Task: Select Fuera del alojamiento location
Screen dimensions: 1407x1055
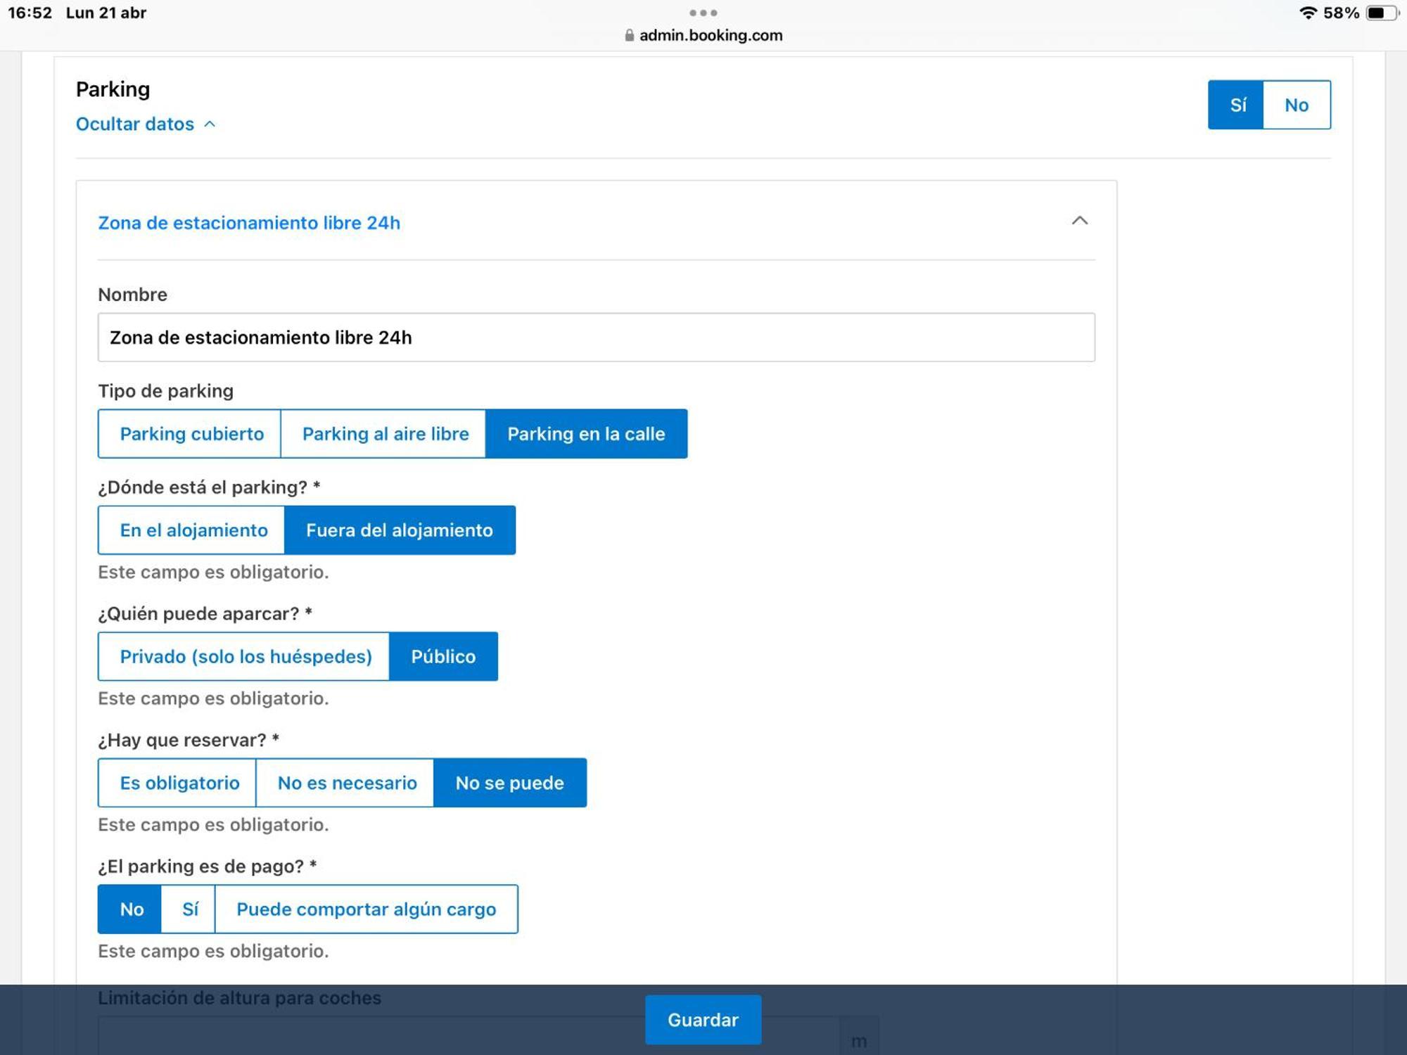Action: [400, 530]
